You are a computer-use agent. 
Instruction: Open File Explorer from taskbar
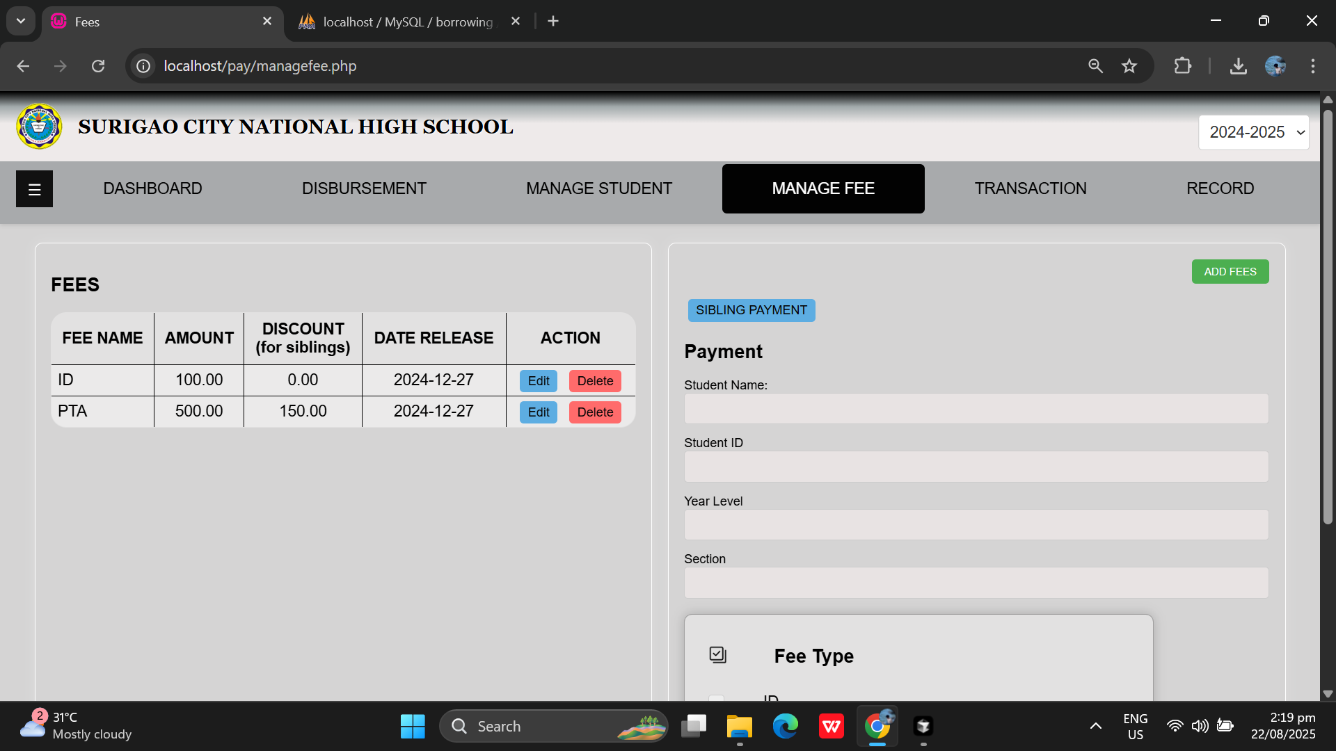click(739, 727)
